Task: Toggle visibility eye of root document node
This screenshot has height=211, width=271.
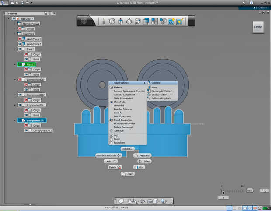Action: [x=14, y=18]
